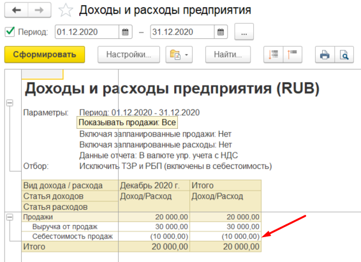Select the report title with (RUB)
The image size is (361, 262).
(x=172, y=89)
